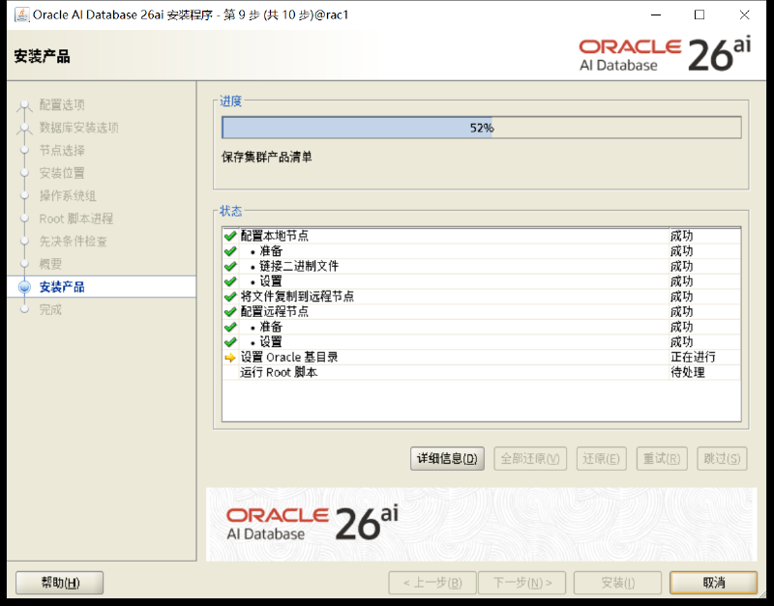Open 详细信息(D) details button

tap(447, 458)
